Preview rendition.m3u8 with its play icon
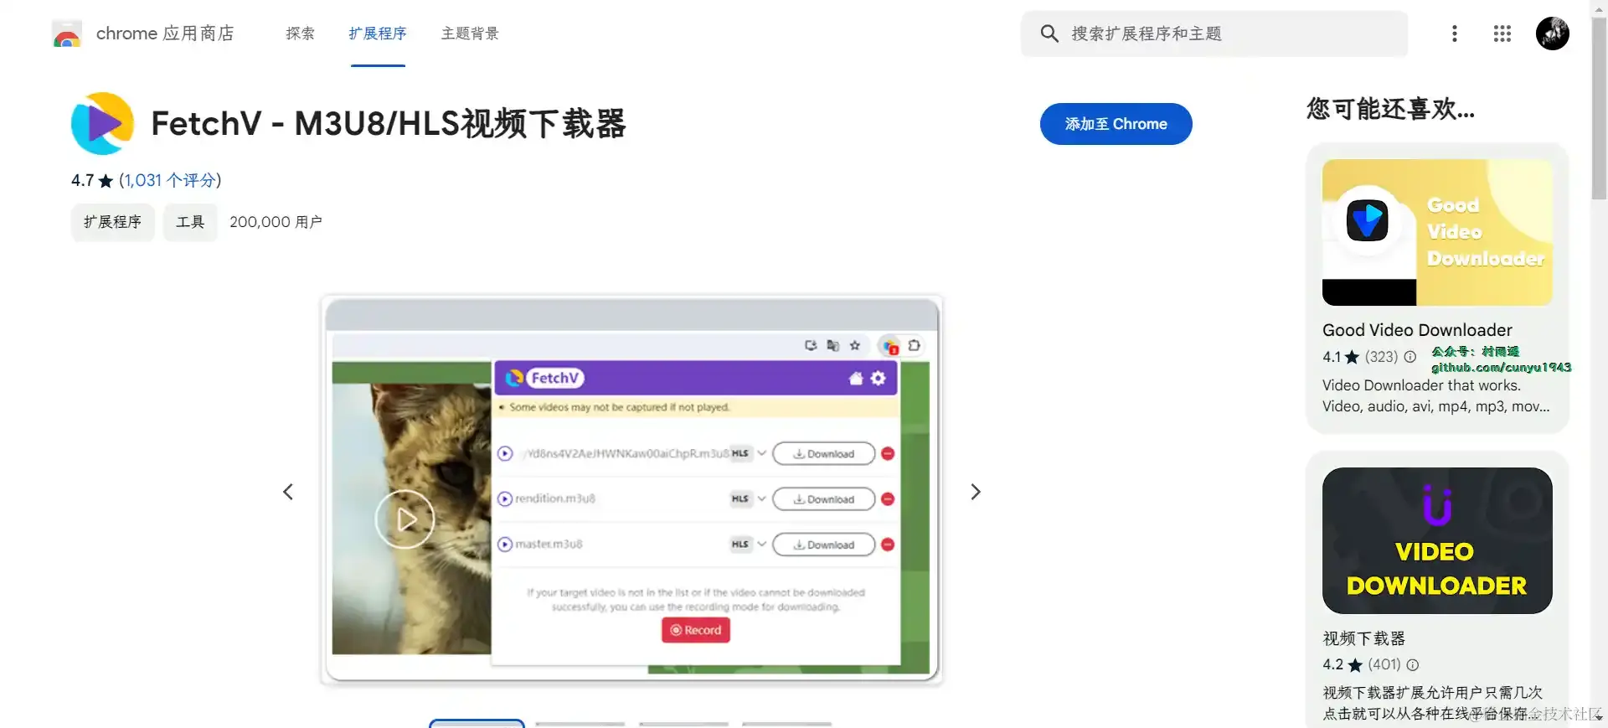The width and height of the screenshot is (1608, 728). [x=505, y=499]
